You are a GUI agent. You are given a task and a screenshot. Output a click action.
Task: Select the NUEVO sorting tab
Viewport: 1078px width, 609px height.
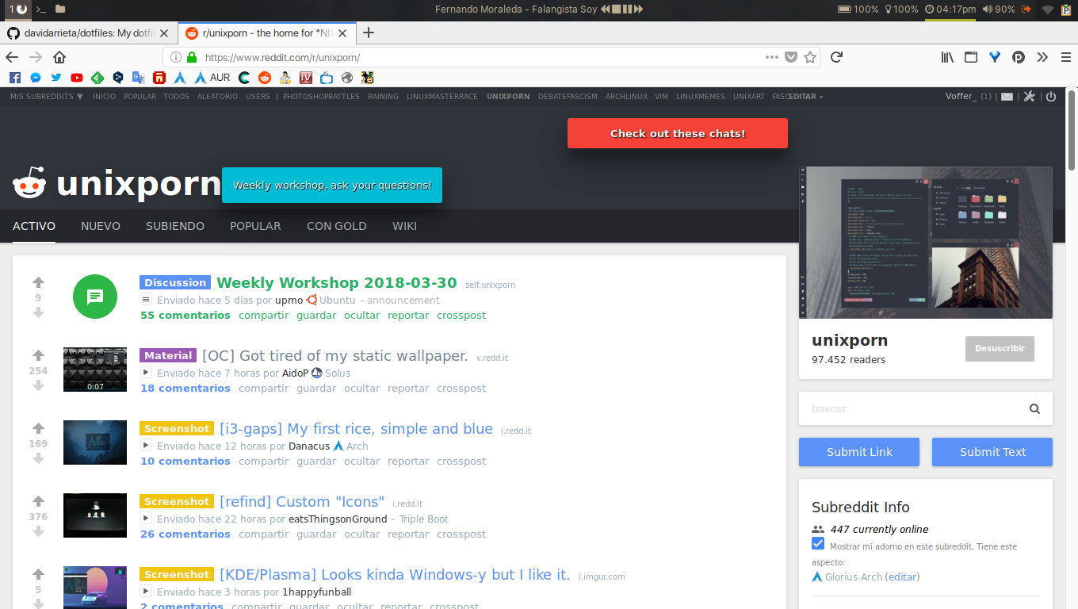click(x=101, y=226)
